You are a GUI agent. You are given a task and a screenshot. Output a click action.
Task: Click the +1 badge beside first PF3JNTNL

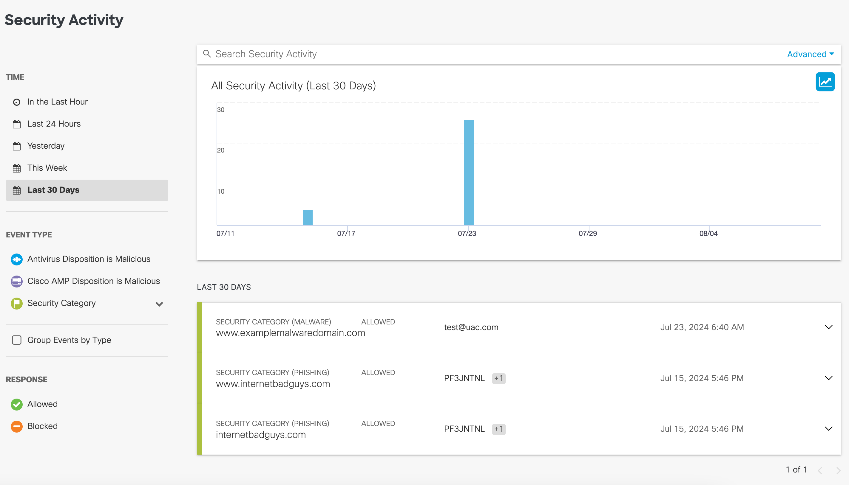(498, 378)
